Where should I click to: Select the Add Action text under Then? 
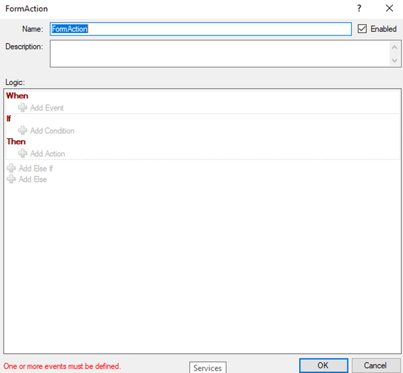point(47,154)
